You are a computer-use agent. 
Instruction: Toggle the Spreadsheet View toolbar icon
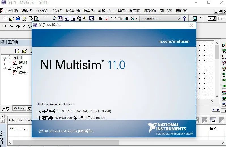(x=67, y=19)
